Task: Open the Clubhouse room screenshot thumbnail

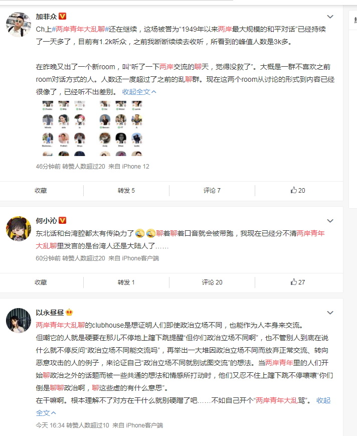Action: [92, 128]
